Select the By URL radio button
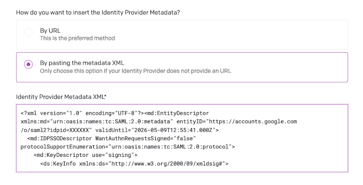 [28, 32]
